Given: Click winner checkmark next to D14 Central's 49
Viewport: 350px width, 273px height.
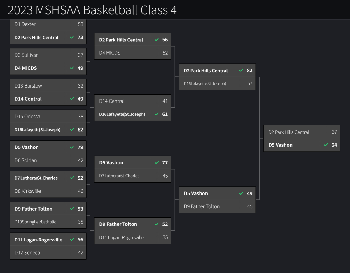Looking at the screenshot, I should (72, 99).
